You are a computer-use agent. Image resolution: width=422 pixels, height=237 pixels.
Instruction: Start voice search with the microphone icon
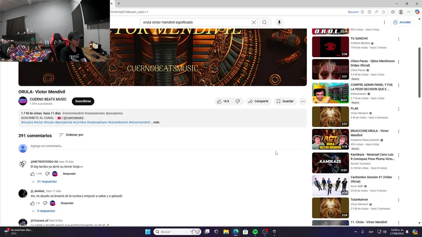(x=279, y=22)
